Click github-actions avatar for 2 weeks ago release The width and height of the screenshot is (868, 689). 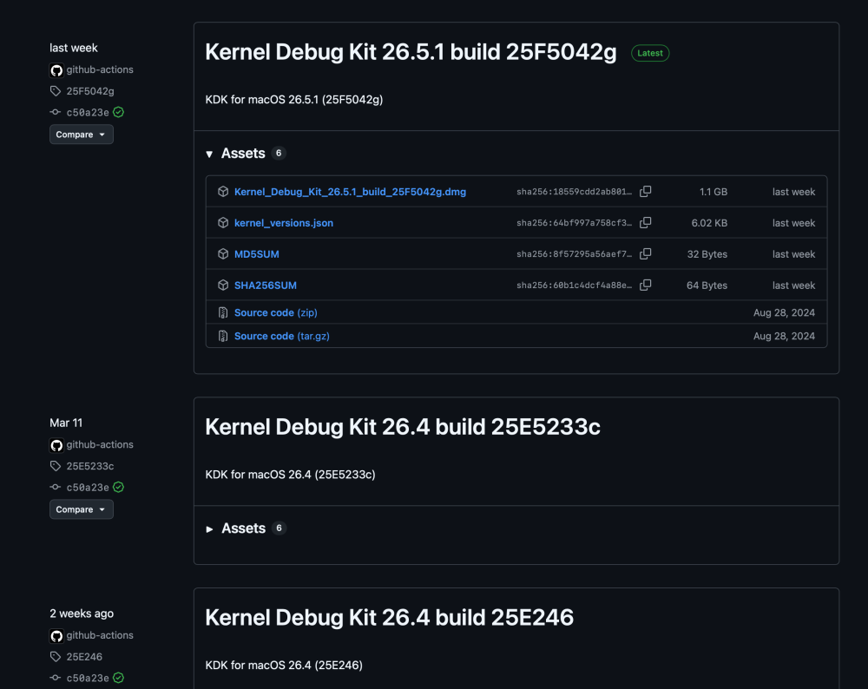coord(56,636)
